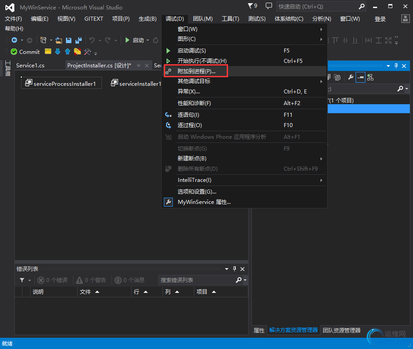
Task: Switch to 团队资源管理器 panel tab
Action: 342,330
